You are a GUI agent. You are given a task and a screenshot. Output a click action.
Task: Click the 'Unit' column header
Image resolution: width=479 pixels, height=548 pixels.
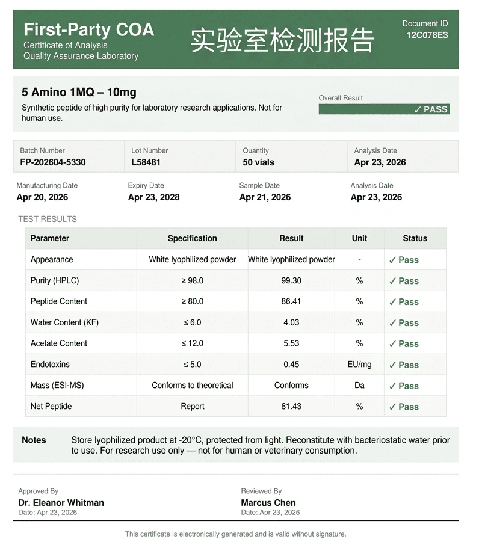tap(359, 238)
